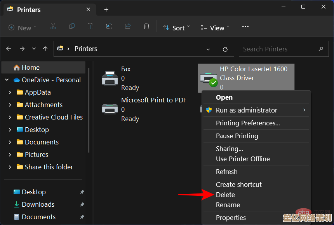Open the Sort dropdown
The height and width of the screenshot is (225, 334).
tap(176, 28)
